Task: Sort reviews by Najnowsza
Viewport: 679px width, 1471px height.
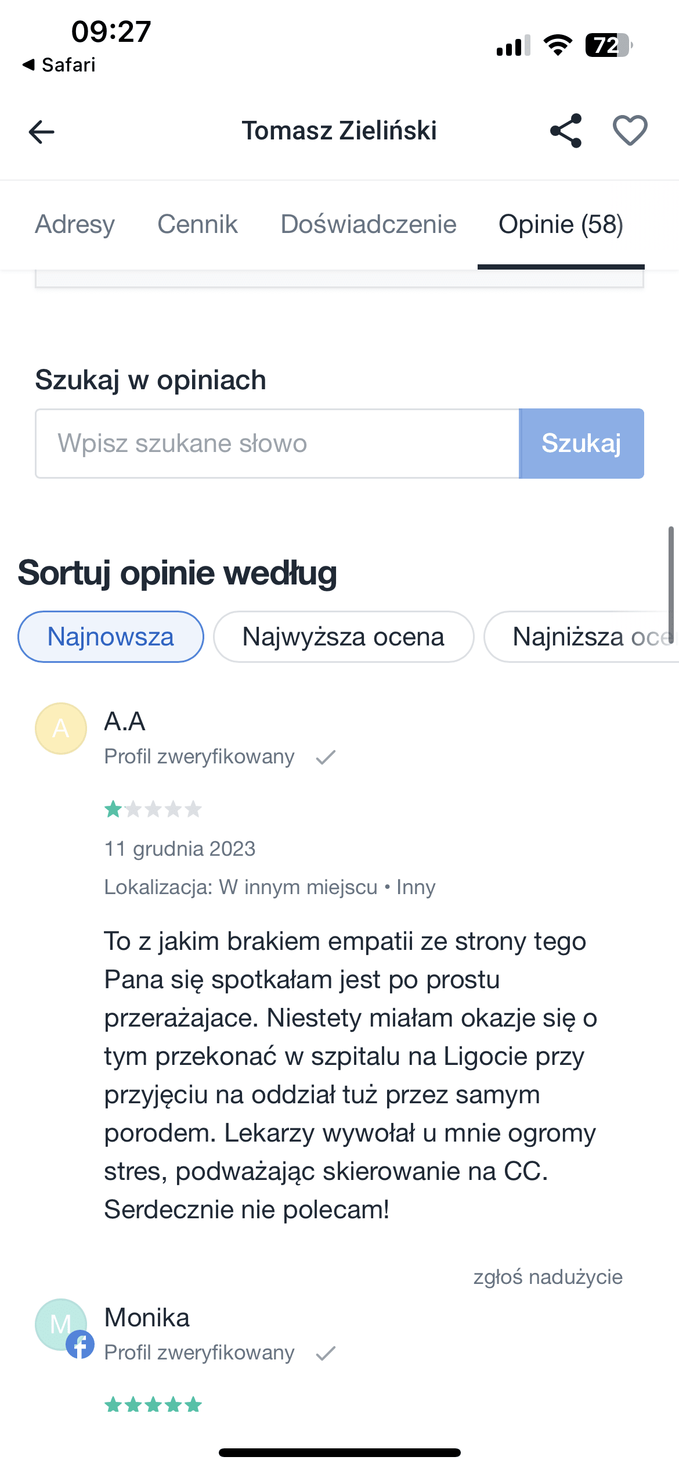Action: coord(111,637)
